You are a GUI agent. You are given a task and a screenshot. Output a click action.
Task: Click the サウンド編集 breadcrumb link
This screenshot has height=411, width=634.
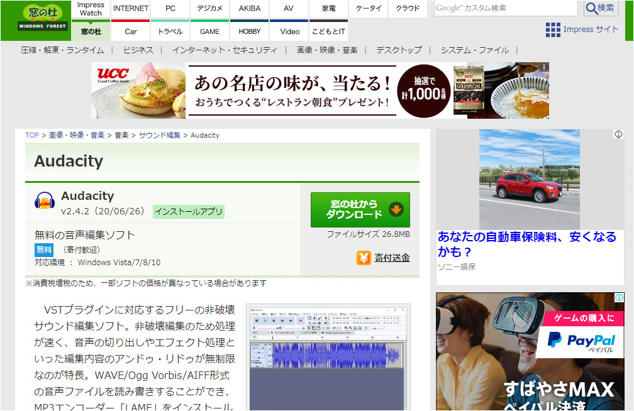click(159, 135)
